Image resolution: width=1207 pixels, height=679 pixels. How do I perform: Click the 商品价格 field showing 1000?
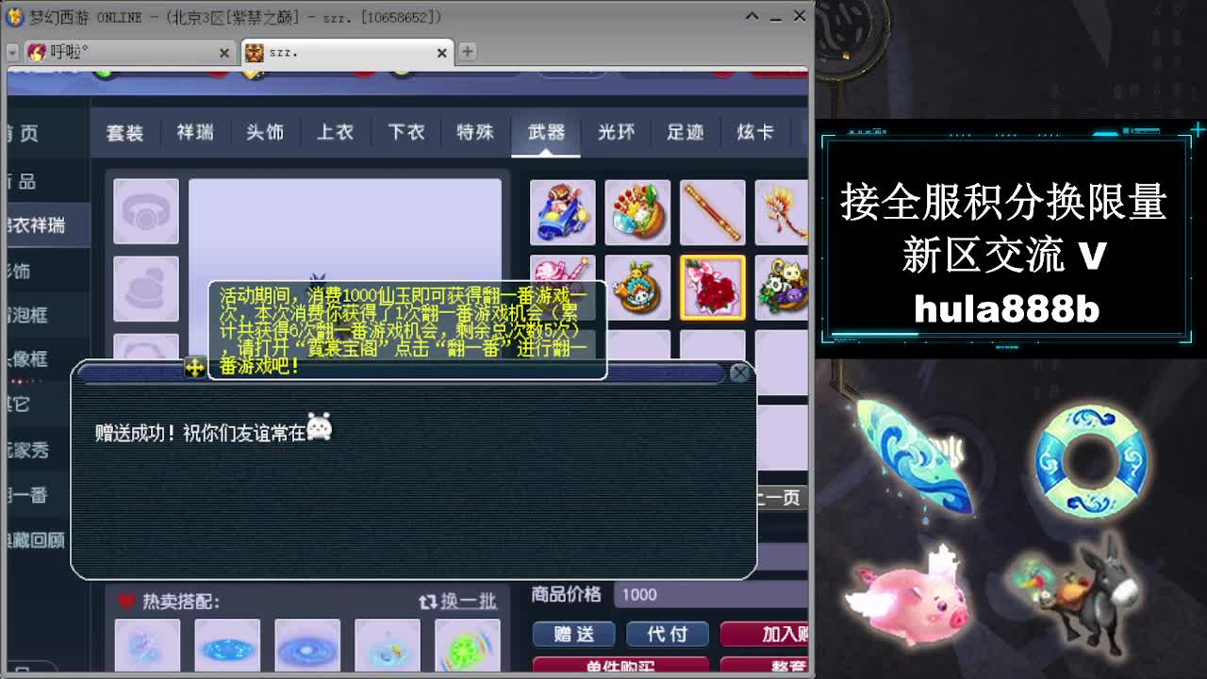pos(712,594)
